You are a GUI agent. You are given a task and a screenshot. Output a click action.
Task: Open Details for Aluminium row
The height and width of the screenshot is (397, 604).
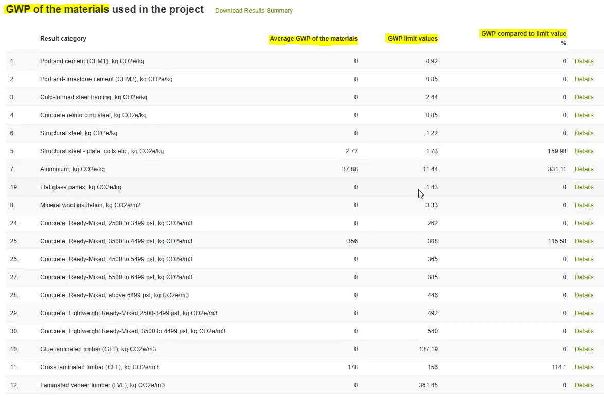[x=584, y=169]
